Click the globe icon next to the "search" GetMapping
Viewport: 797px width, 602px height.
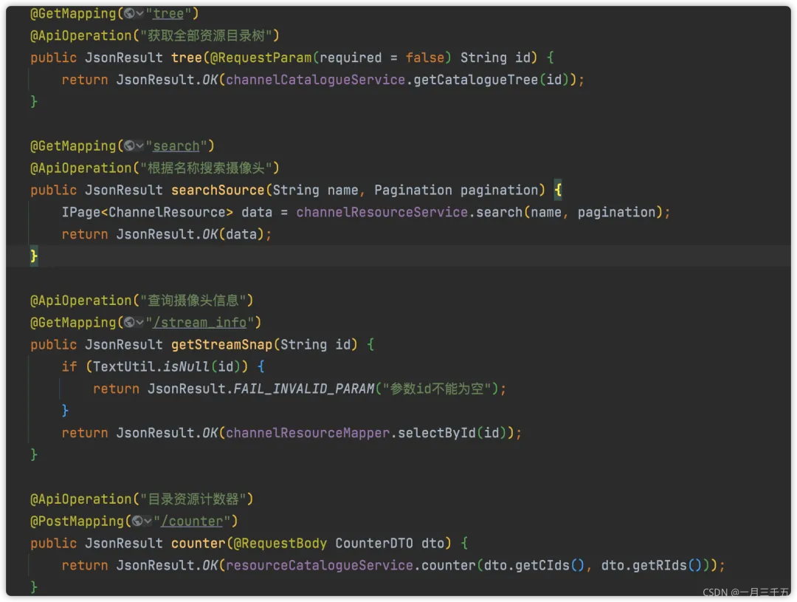click(128, 146)
